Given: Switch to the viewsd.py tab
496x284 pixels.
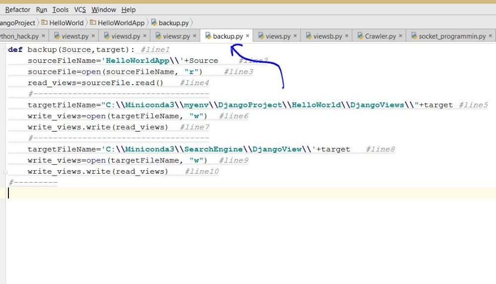Looking at the screenshot, I should pyautogui.click(x=124, y=36).
